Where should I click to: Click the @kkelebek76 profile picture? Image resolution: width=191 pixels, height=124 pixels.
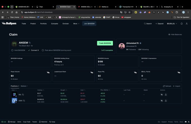[122, 46]
